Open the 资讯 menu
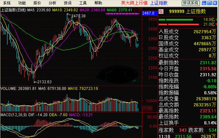 67,3
